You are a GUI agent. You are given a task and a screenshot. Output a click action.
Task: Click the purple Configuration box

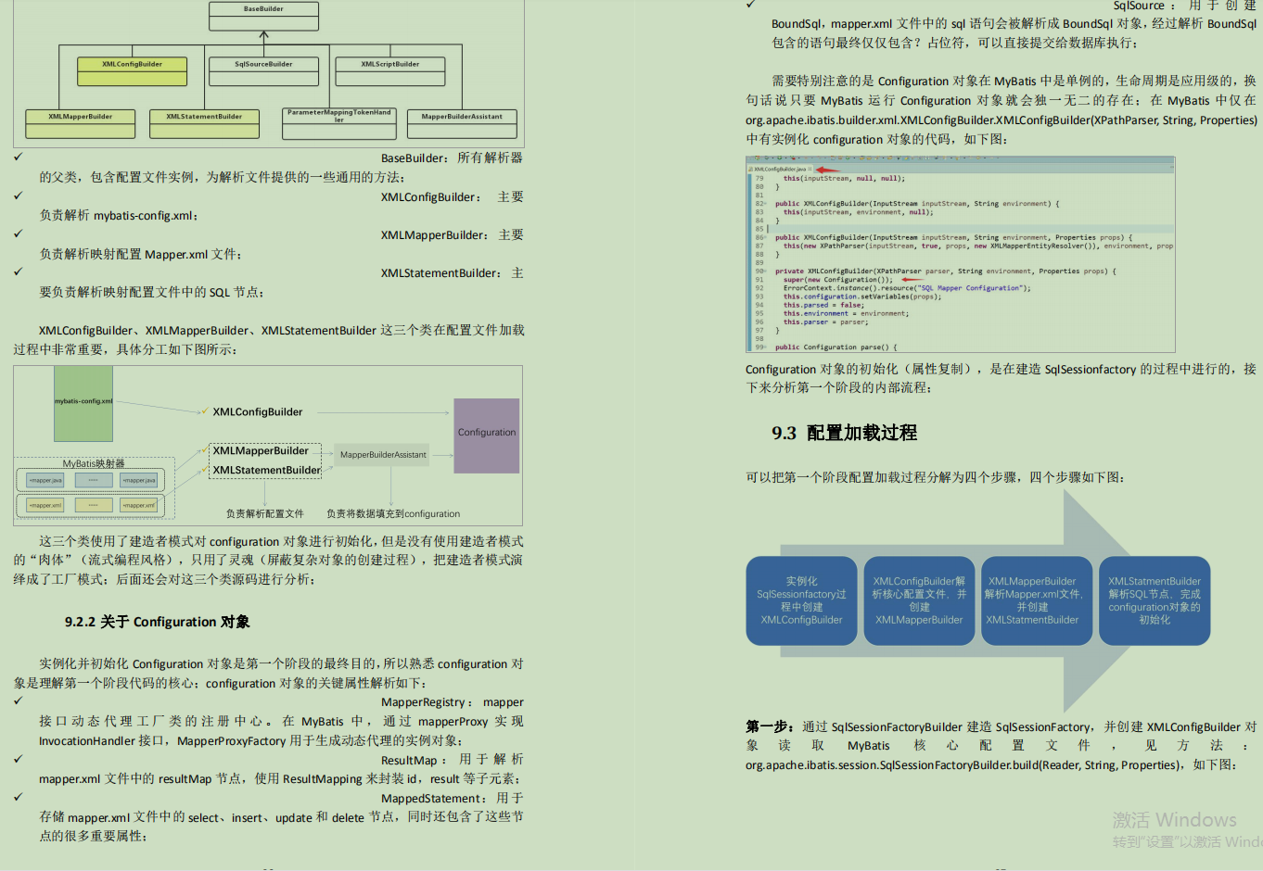tap(487, 435)
